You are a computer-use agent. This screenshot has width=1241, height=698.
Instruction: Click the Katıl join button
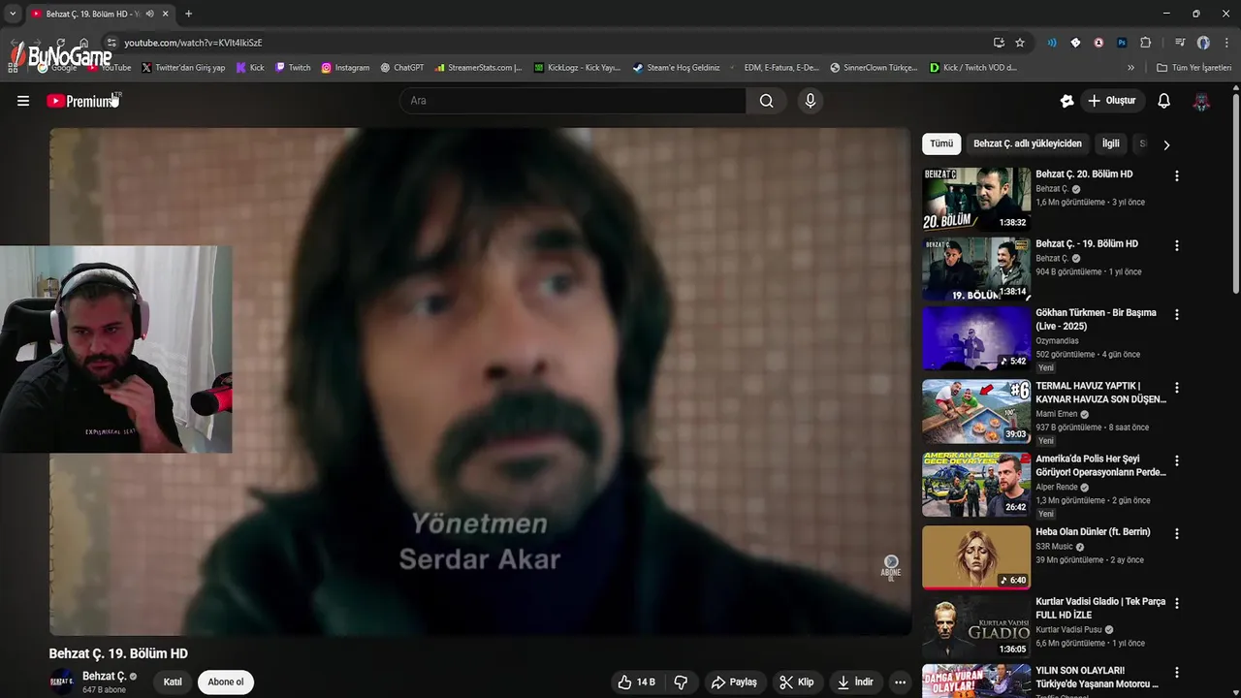173,682
